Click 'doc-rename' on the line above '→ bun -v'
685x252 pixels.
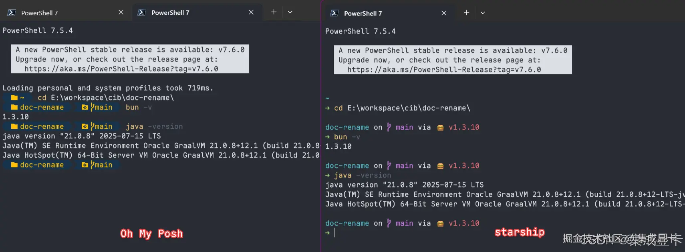point(347,127)
